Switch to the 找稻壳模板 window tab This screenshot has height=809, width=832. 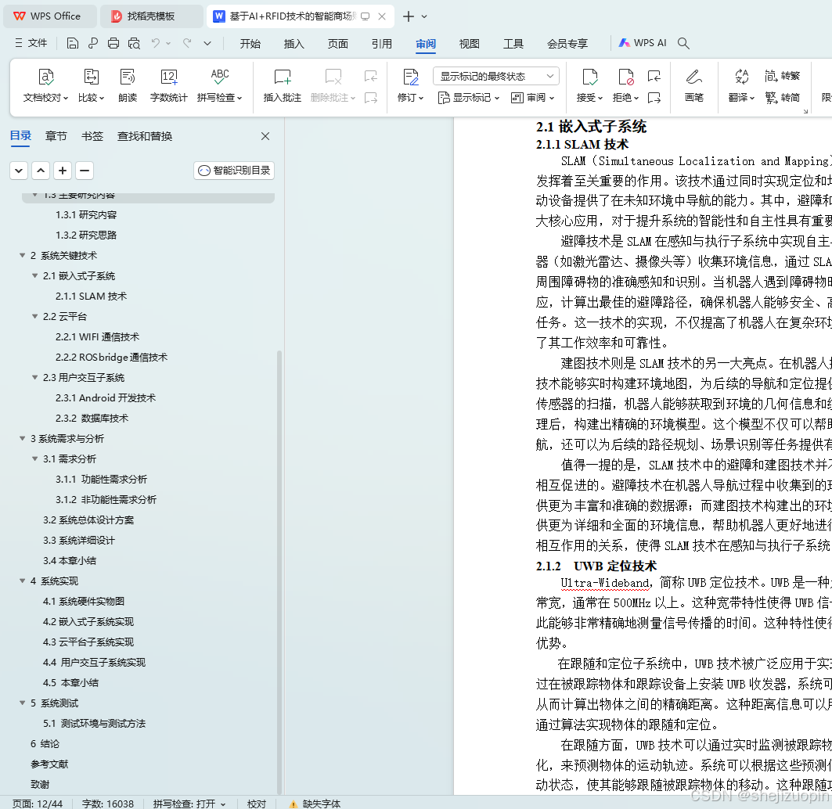[151, 16]
